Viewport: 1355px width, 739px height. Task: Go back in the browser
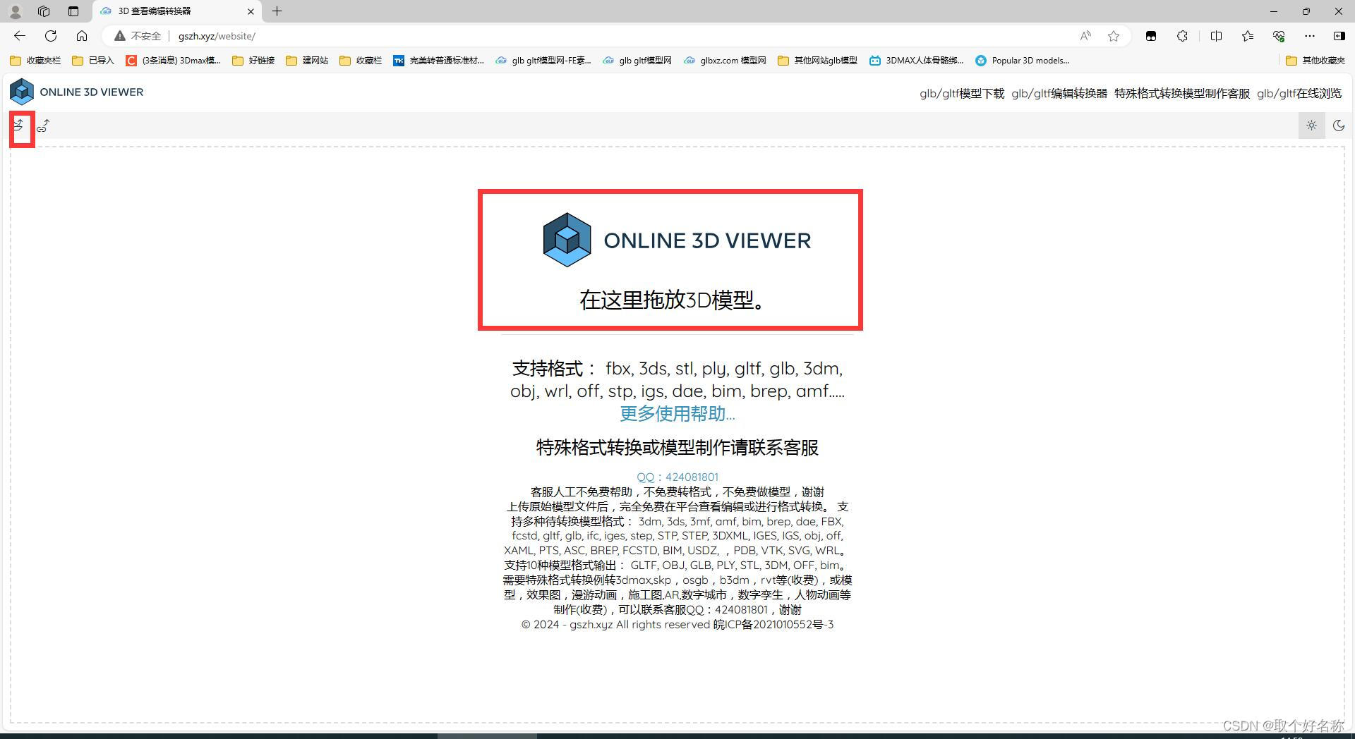point(20,36)
